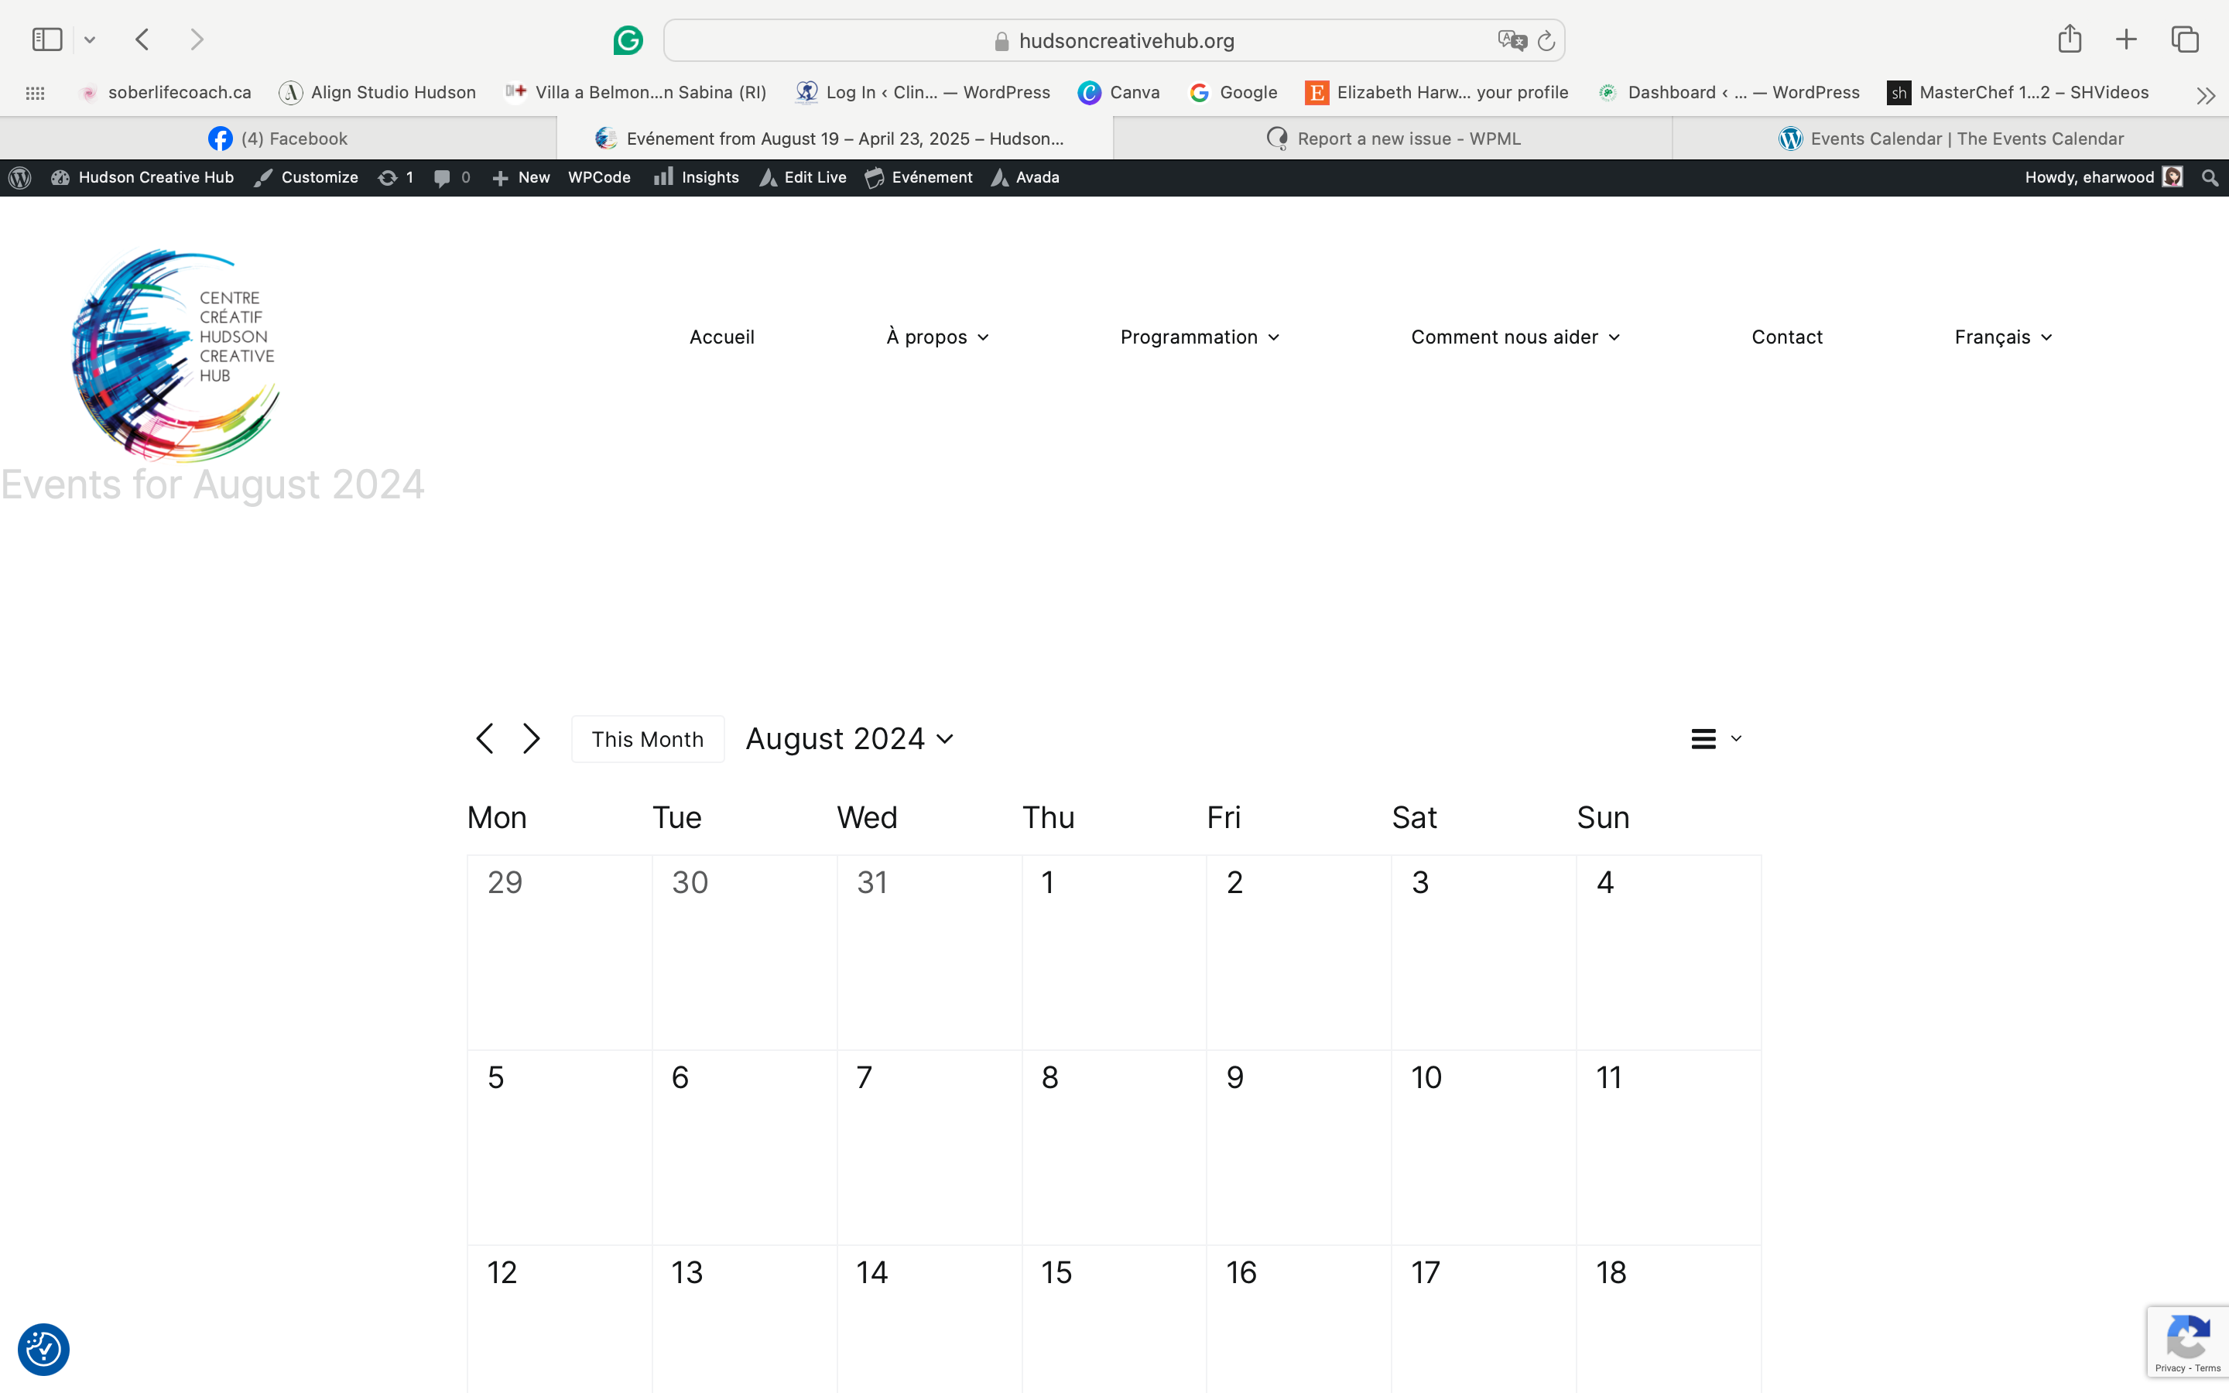Open Dashboard WordPress bookmark
This screenshot has height=1393, width=2229.
point(1728,92)
